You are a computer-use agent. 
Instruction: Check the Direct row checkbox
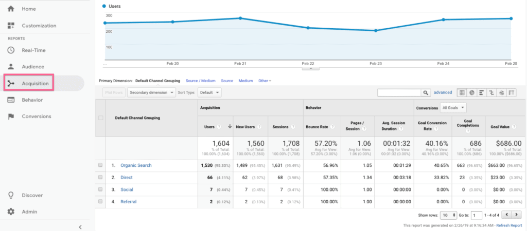point(101,178)
